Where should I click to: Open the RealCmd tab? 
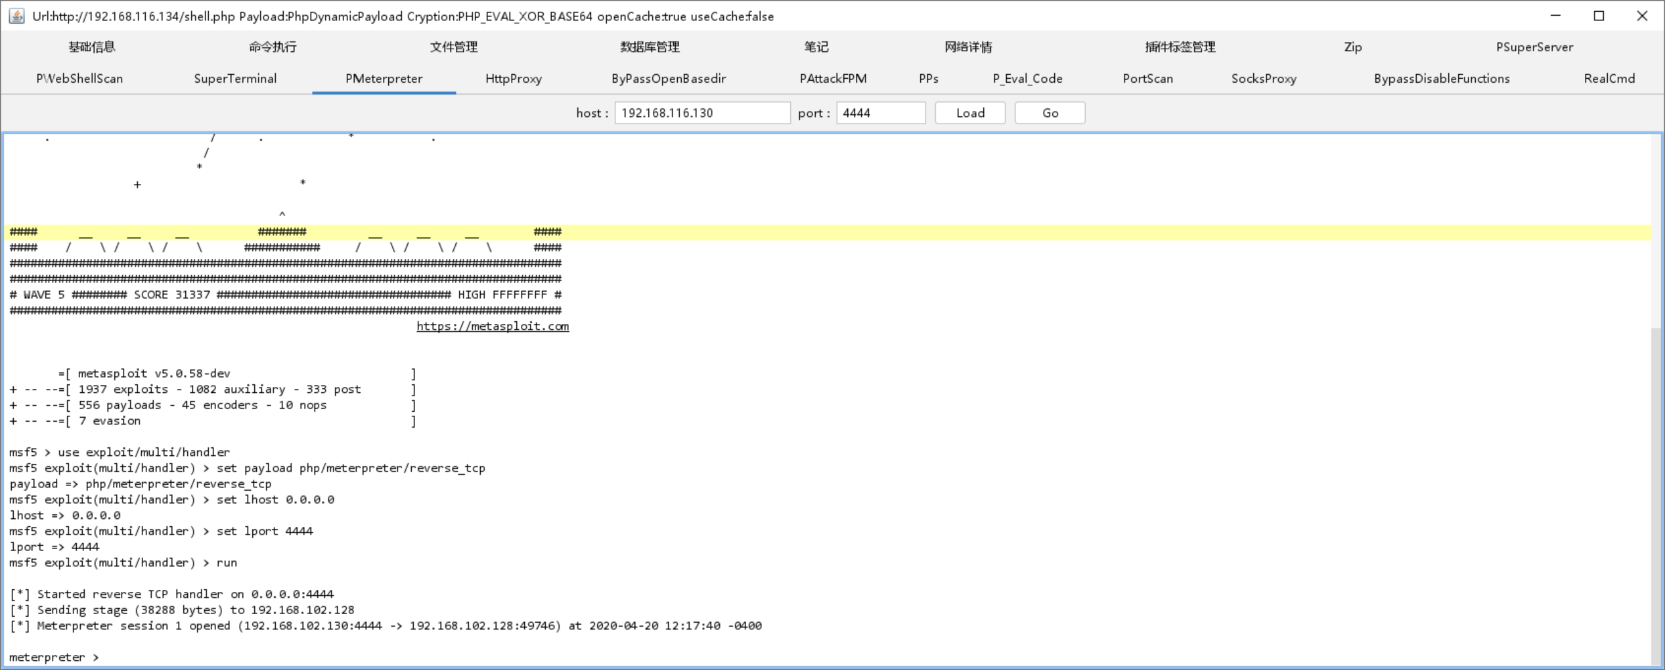click(x=1609, y=78)
